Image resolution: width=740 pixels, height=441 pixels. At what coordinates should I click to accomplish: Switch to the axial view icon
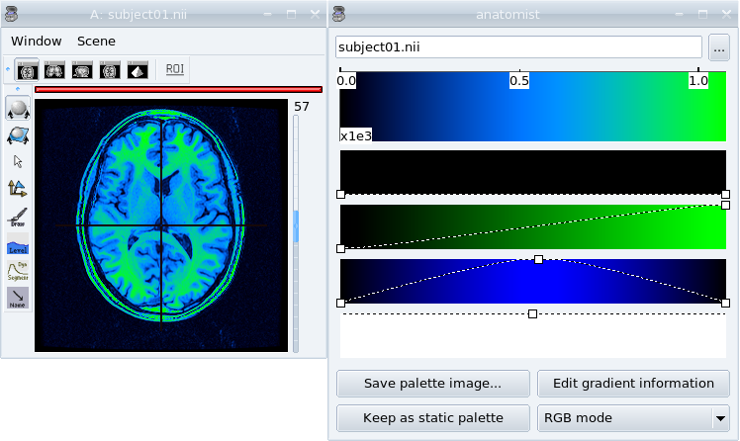pos(28,69)
